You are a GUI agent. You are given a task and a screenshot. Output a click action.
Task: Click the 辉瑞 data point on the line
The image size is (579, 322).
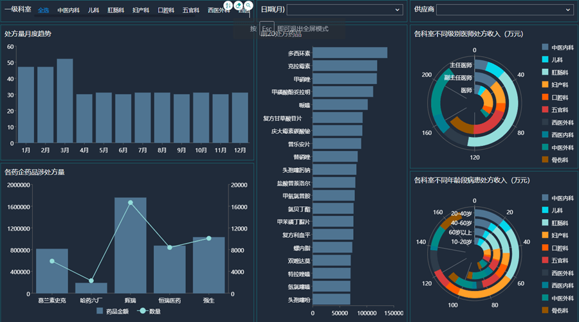pos(130,202)
